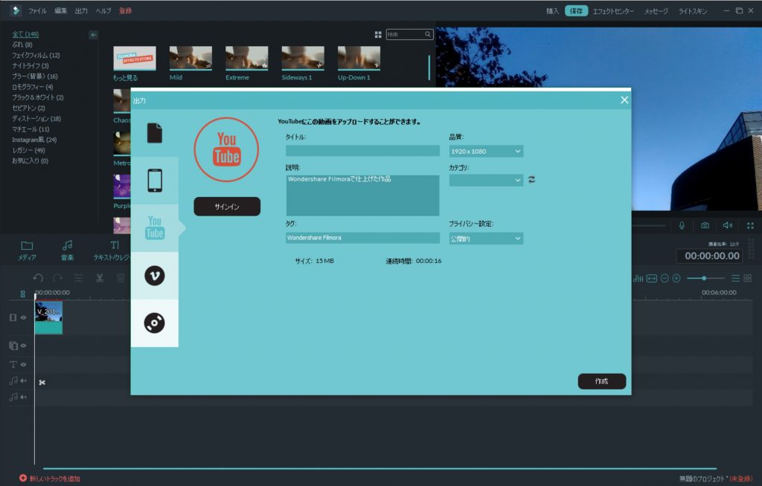Click the zoom in plus timeline icon
This screenshot has width=762, height=486.
(x=676, y=278)
